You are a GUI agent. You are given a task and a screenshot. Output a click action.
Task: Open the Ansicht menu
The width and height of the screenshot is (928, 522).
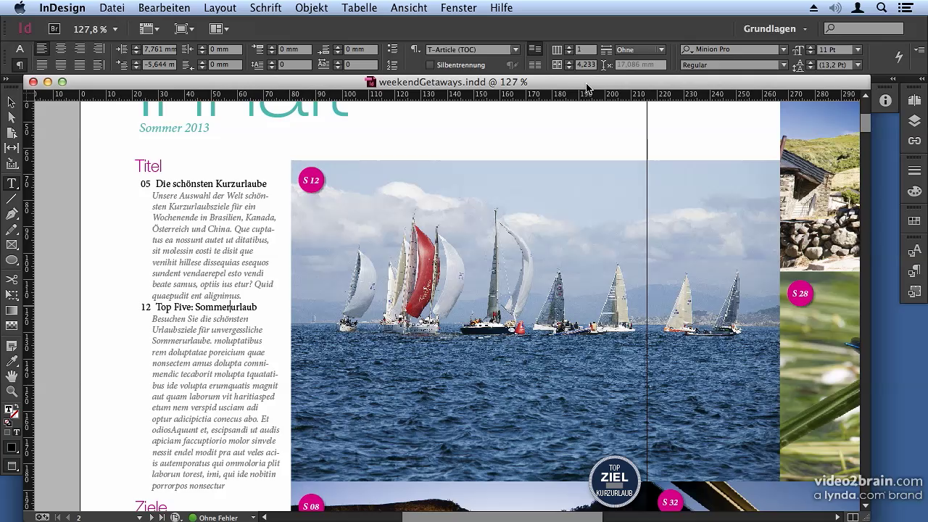pos(409,8)
